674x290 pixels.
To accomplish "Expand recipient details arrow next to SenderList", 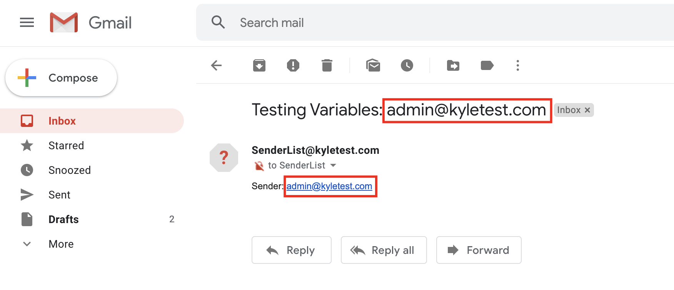I will (333, 165).
